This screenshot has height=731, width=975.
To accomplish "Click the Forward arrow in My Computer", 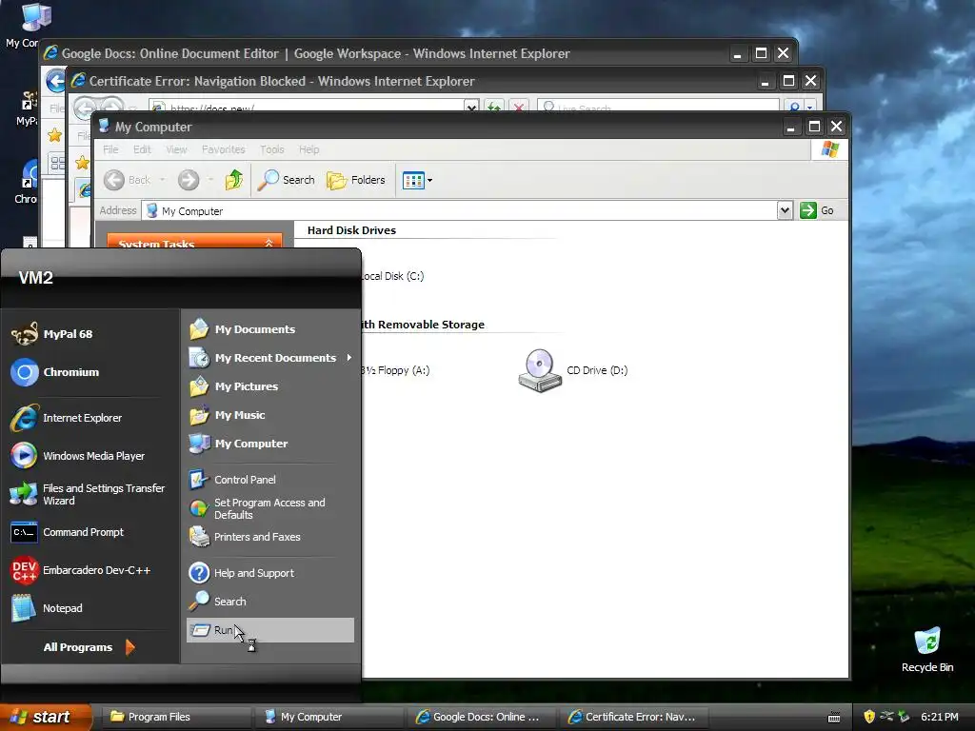I will 189,180.
